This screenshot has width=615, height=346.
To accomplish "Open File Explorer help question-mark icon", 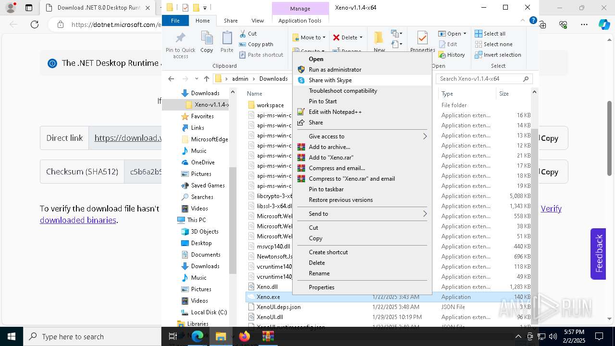I will (533, 21).
